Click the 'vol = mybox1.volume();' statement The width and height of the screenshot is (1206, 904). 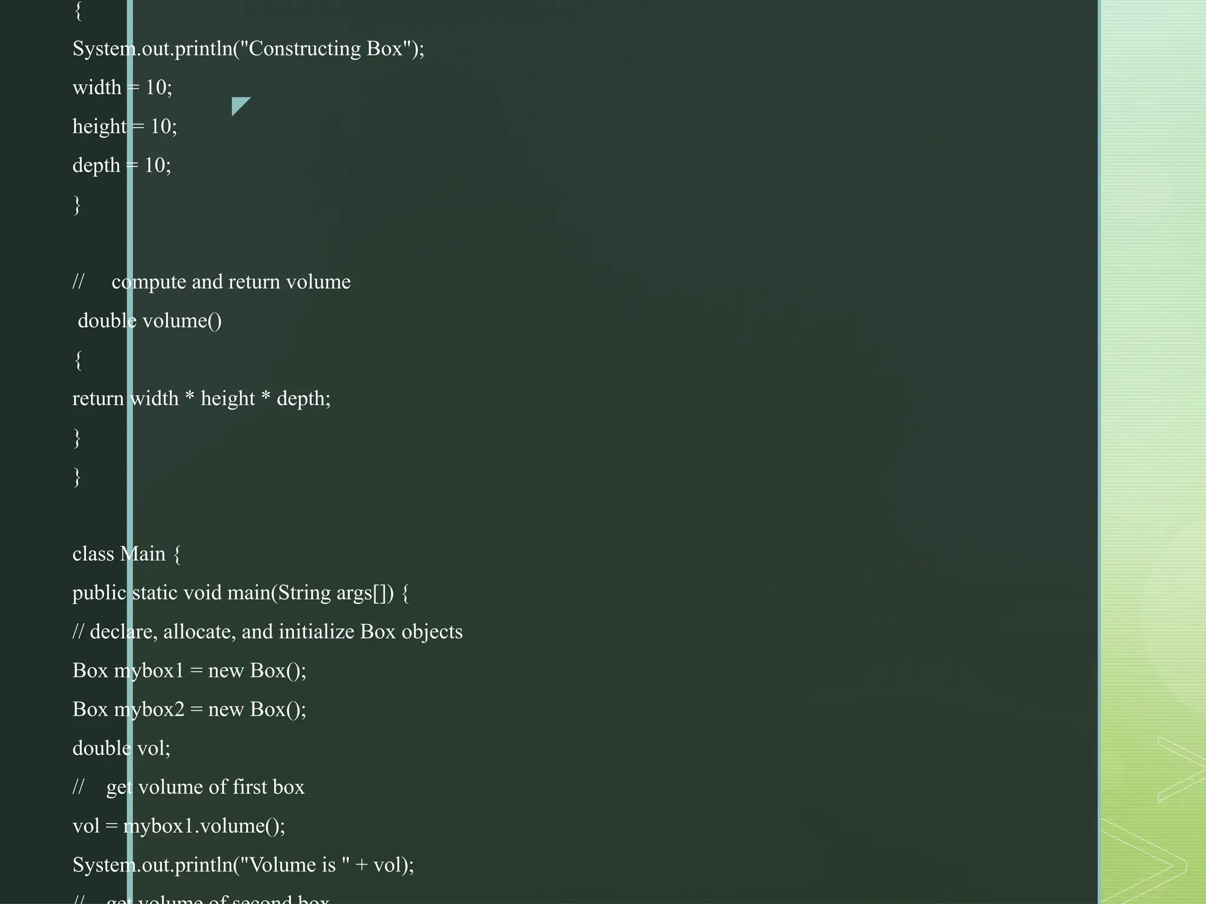tap(179, 826)
